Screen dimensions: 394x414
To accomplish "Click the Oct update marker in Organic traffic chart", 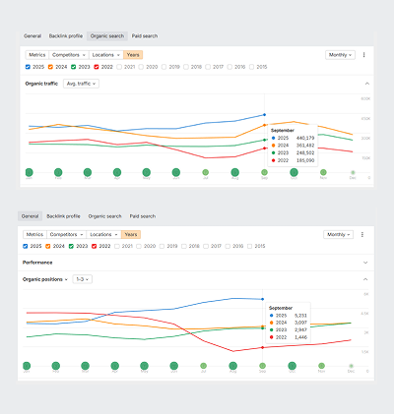I will tap(294, 172).
